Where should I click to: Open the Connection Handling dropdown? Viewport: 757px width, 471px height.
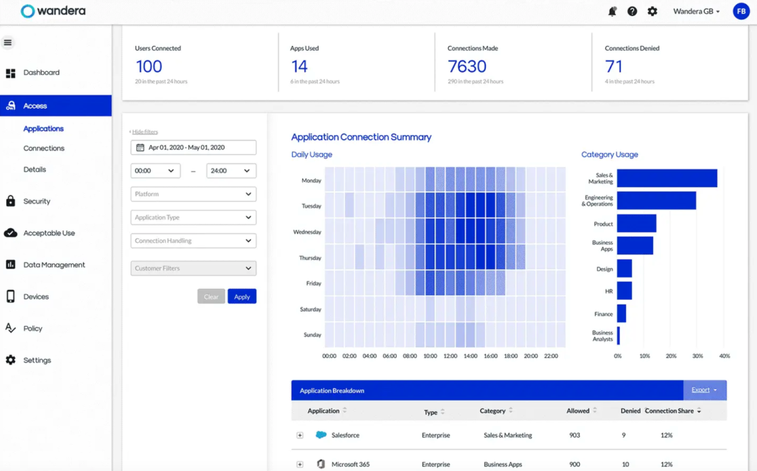[193, 241]
